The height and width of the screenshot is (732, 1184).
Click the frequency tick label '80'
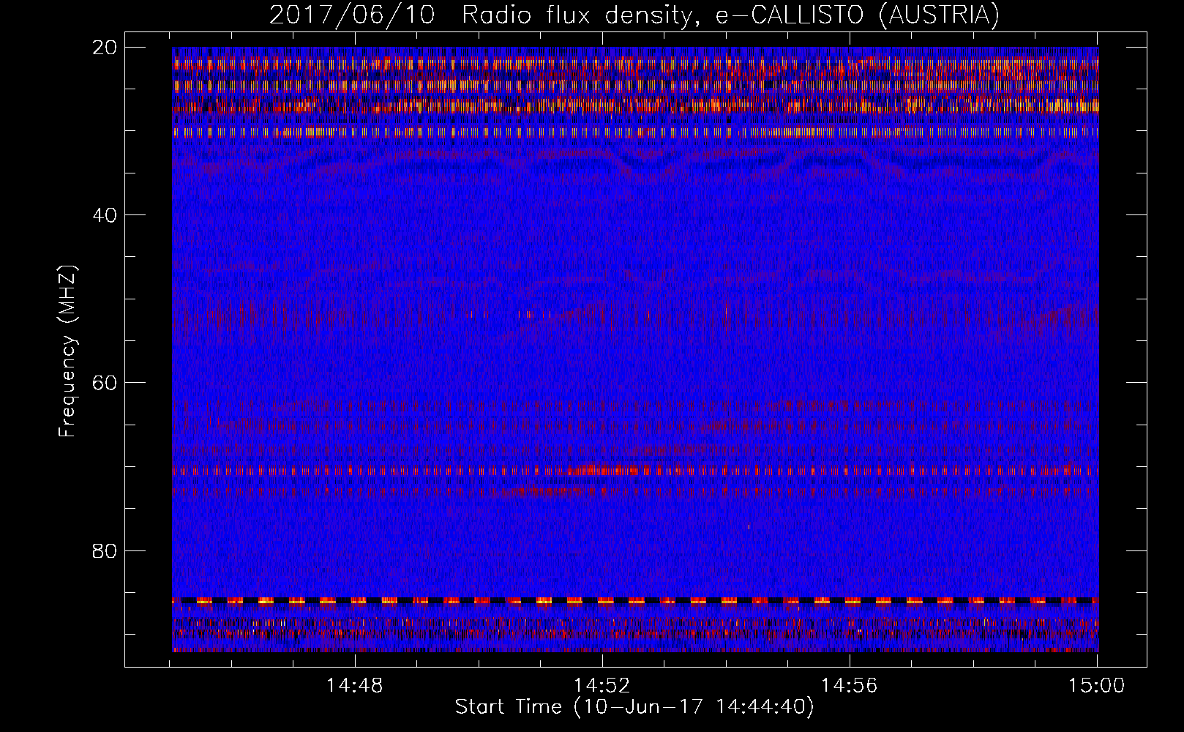point(105,550)
